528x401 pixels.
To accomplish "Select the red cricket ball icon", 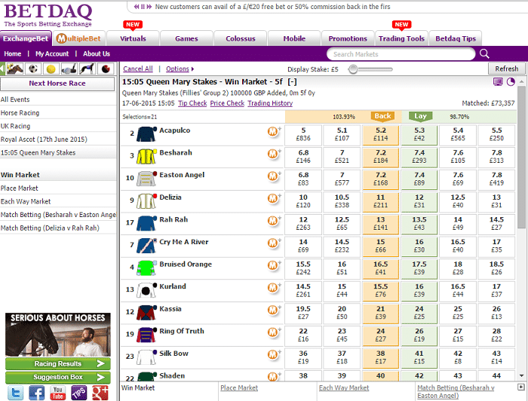I will point(106,69).
